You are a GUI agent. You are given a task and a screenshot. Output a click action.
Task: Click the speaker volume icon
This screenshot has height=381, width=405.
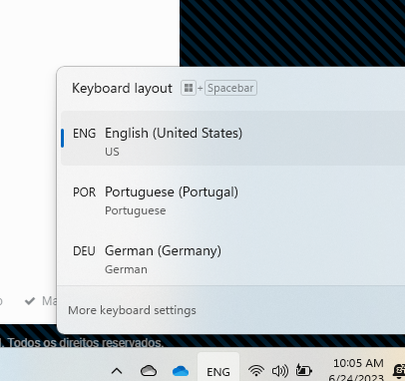280,370
